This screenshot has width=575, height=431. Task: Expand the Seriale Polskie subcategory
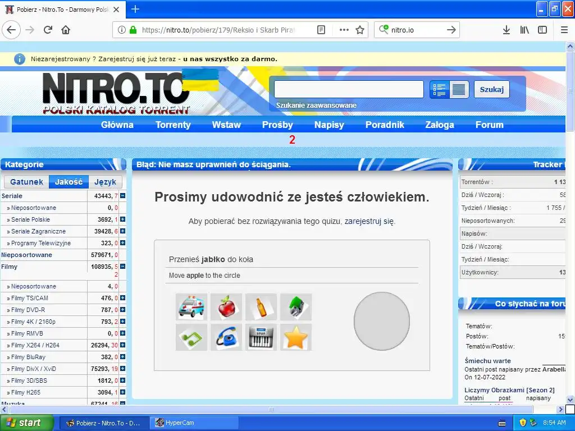tap(123, 219)
